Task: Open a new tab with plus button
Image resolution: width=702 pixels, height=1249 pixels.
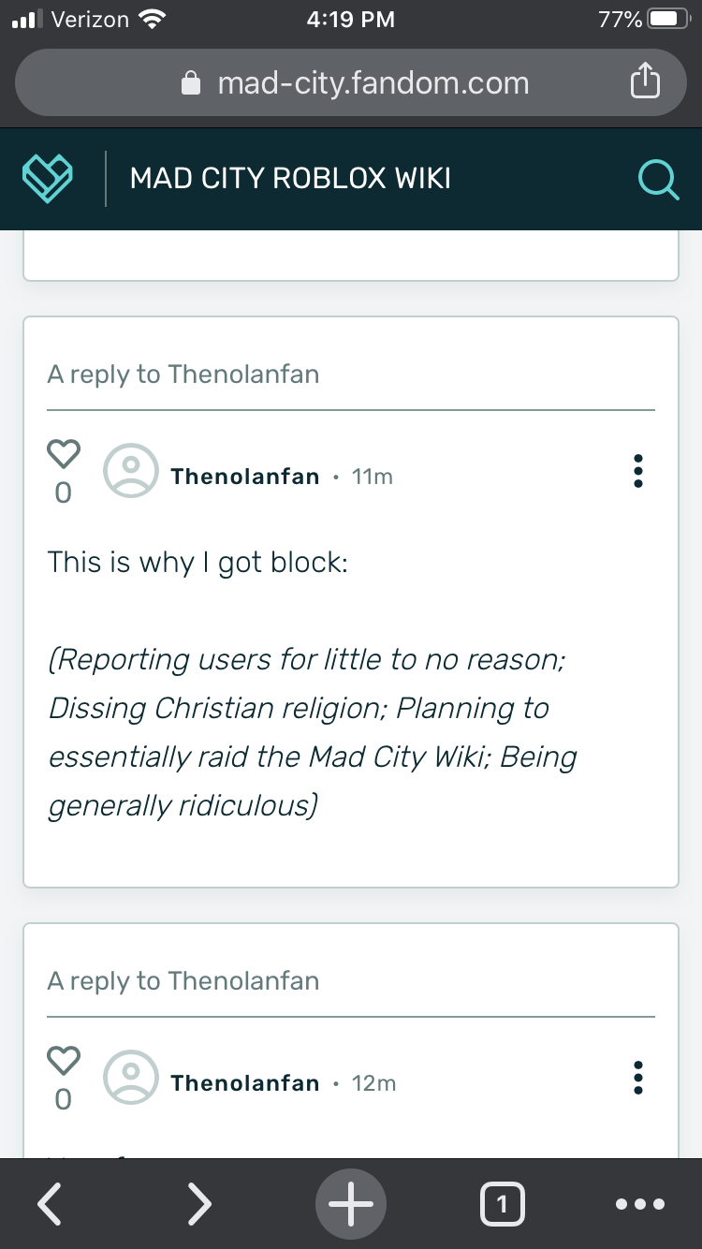Action: 351,1204
